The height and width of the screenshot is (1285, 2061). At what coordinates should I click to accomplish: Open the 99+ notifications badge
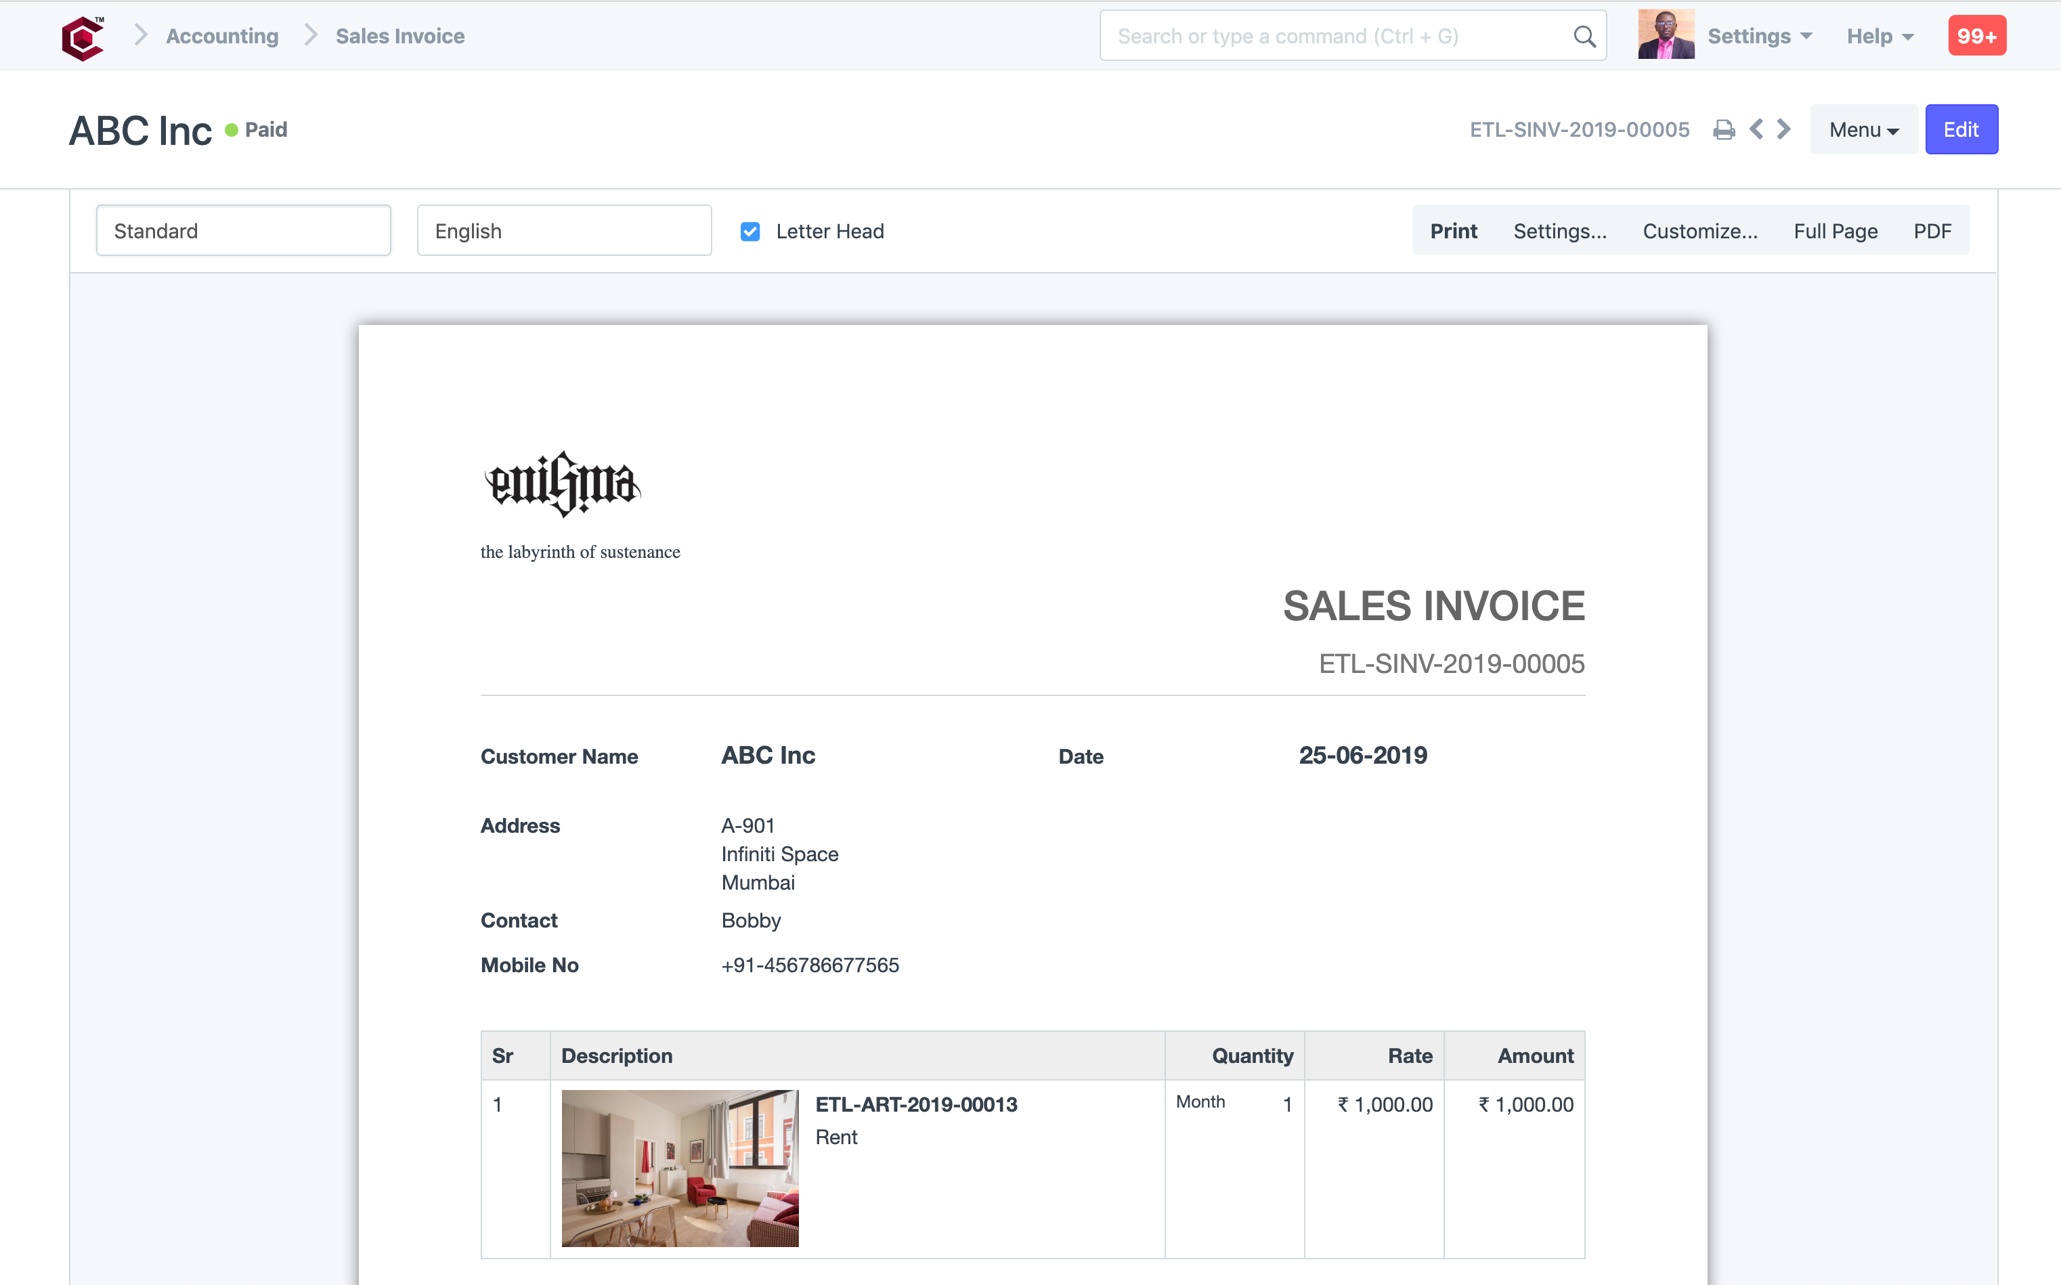pyautogui.click(x=1978, y=35)
